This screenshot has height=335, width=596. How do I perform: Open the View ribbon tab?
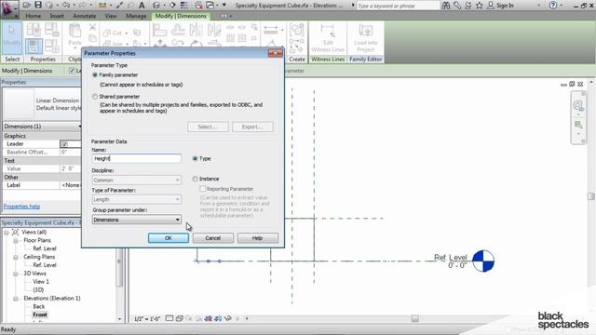pyautogui.click(x=111, y=16)
